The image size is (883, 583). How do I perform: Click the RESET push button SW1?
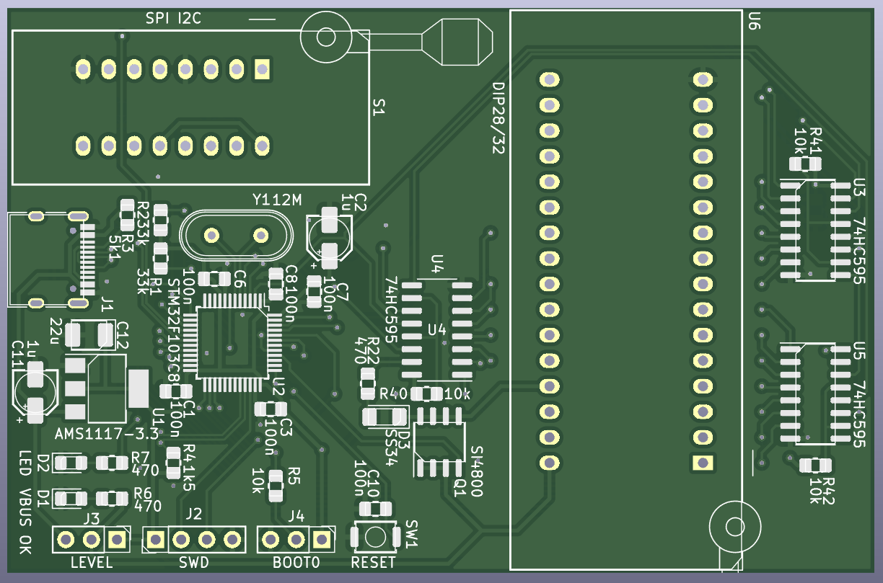click(x=375, y=536)
